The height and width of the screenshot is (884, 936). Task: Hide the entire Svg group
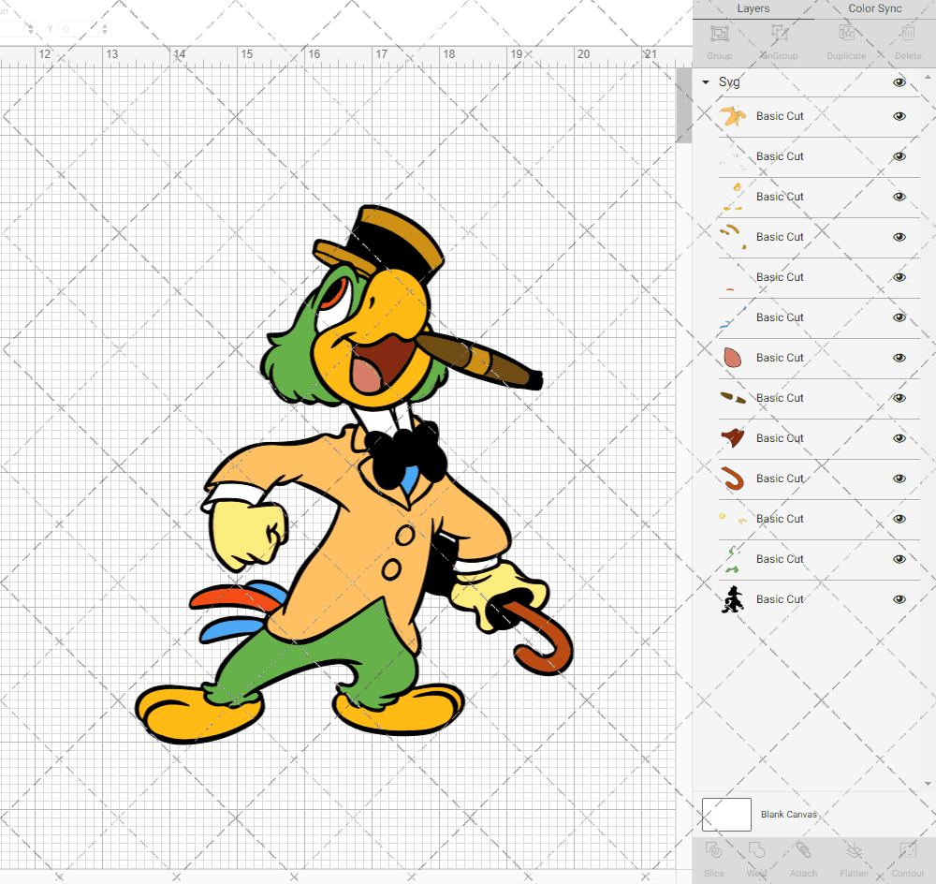[899, 82]
